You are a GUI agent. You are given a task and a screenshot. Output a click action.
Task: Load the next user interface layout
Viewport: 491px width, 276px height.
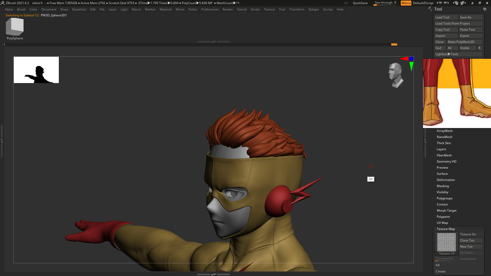[463, 3]
